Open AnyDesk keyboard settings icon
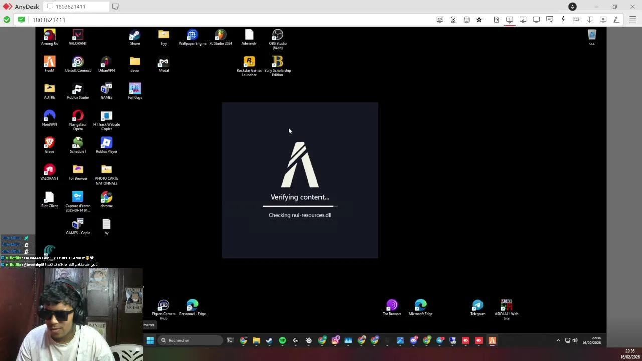The height and width of the screenshot is (361, 642). pyautogui.click(x=576, y=20)
